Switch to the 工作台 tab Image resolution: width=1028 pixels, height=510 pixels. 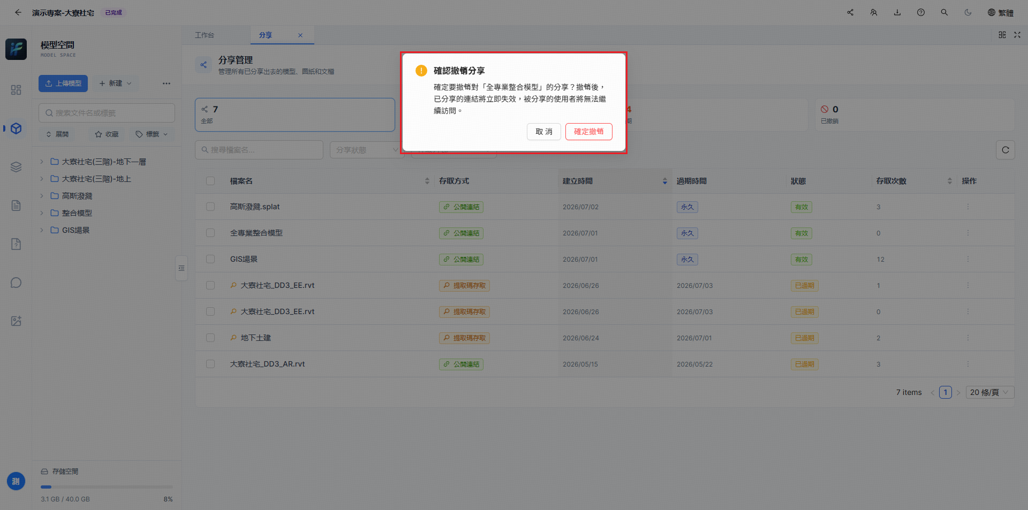point(205,35)
